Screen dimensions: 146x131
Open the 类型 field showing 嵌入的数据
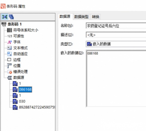tap(116, 44)
